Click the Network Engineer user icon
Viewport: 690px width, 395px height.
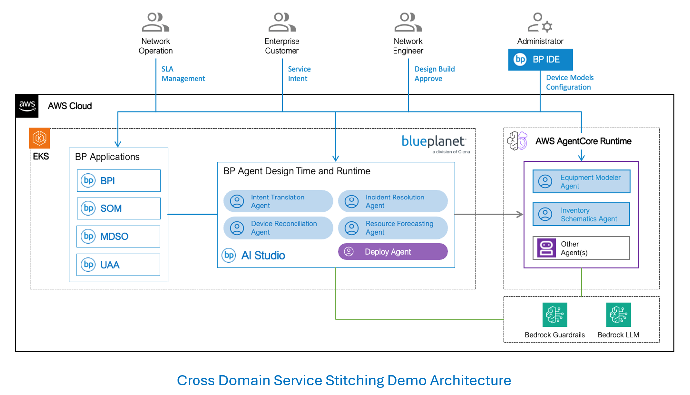(407, 21)
